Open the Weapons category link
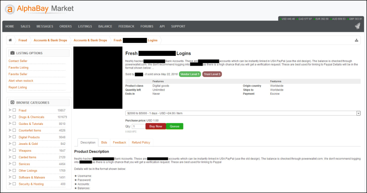 [25, 151]
